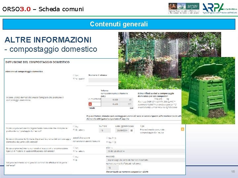Click the 'Contenuti generali' blue banner
This screenshot has height=178, width=238.
tap(119, 24)
